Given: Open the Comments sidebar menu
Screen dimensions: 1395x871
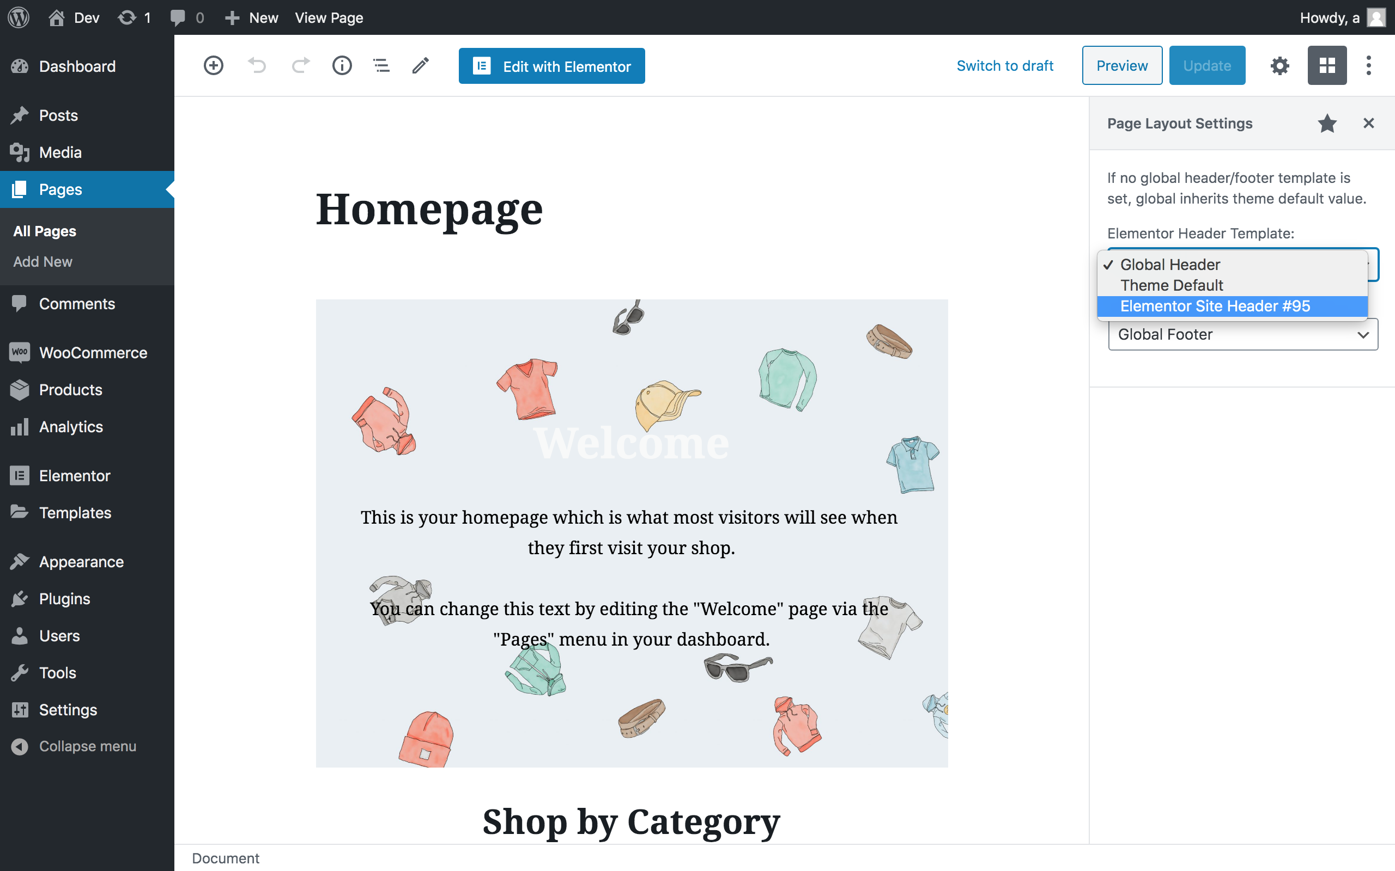Looking at the screenshot, I should [x=87, y=304].
